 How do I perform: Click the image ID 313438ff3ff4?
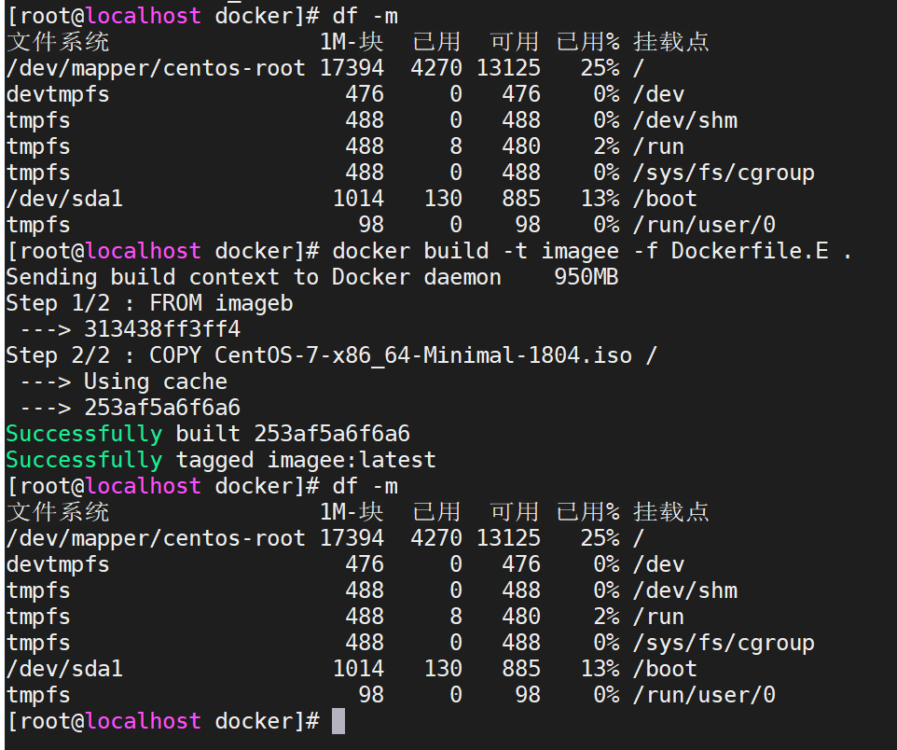click(x=161, y=329)
